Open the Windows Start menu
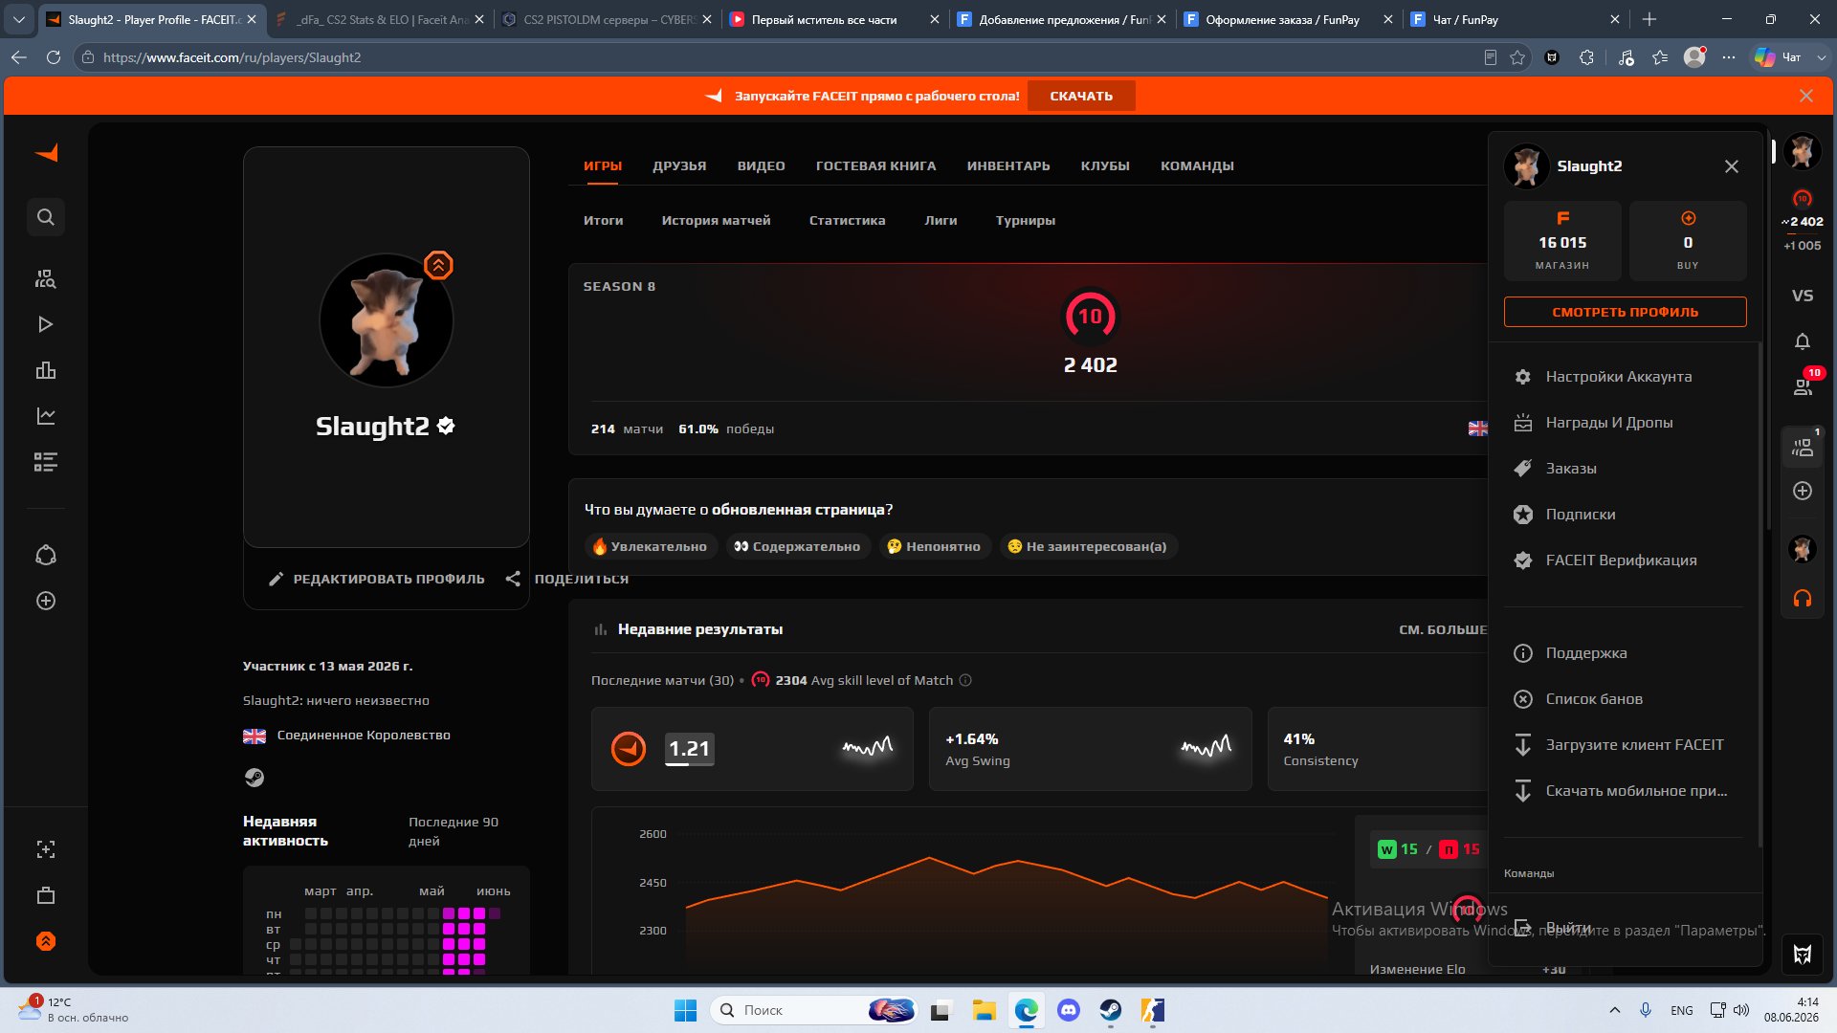The image size is (1837, 1033). point(685,1010)
